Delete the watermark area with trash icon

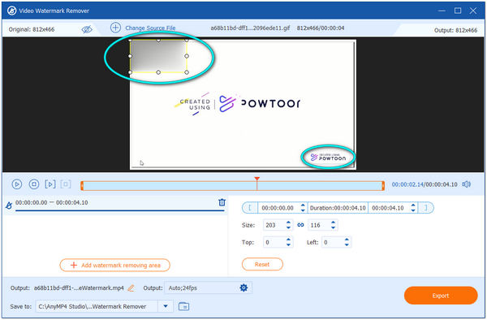pyautogui.click(x=222, y=202)
